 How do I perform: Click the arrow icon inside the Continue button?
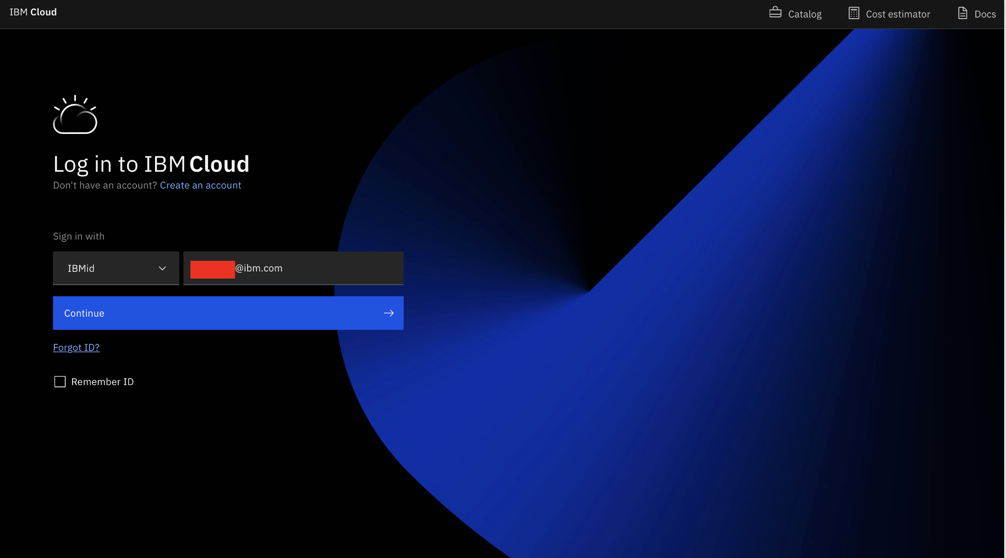click(x=388, y=313)
